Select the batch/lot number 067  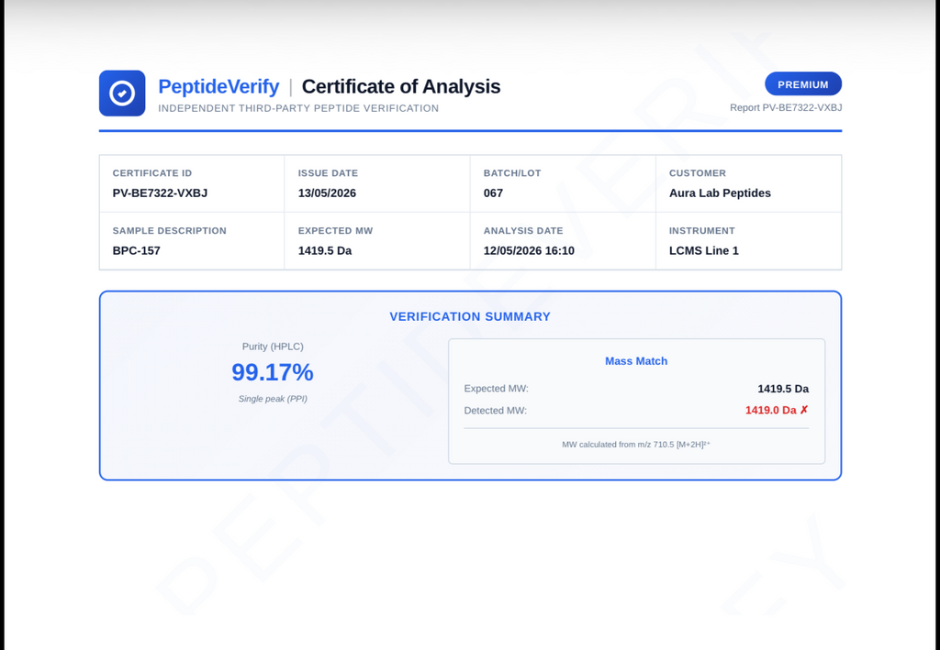tap(493, 193)
